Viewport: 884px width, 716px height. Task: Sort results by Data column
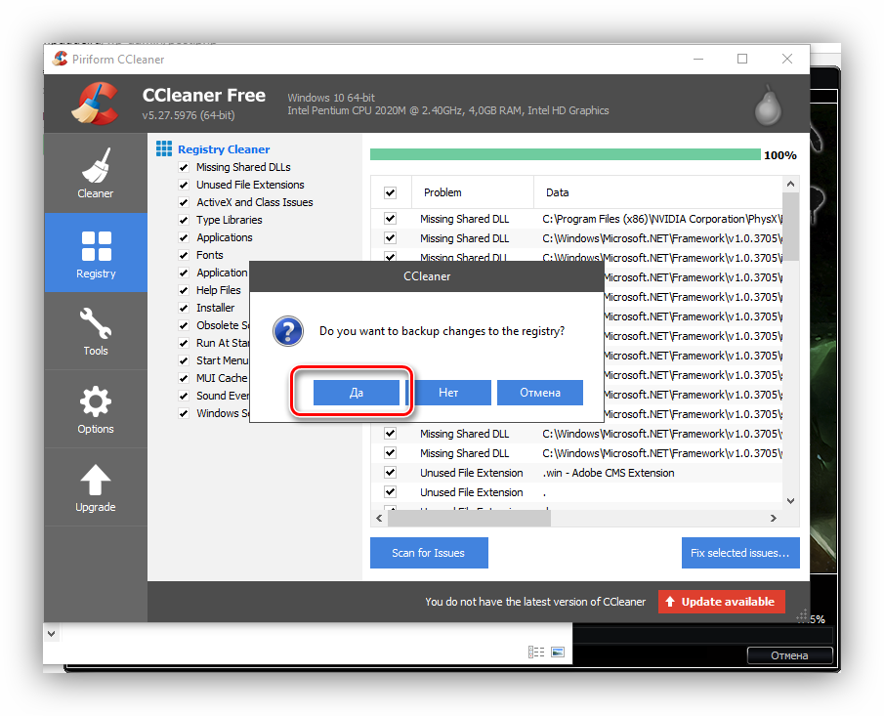(658, 192)
